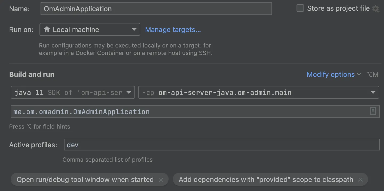Select the 'Open run/debug tool window when started' chip
Viewport: 384px width, 191px height.
click(x=85, y=180)
